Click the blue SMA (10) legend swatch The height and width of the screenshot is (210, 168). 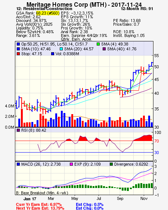18,49
